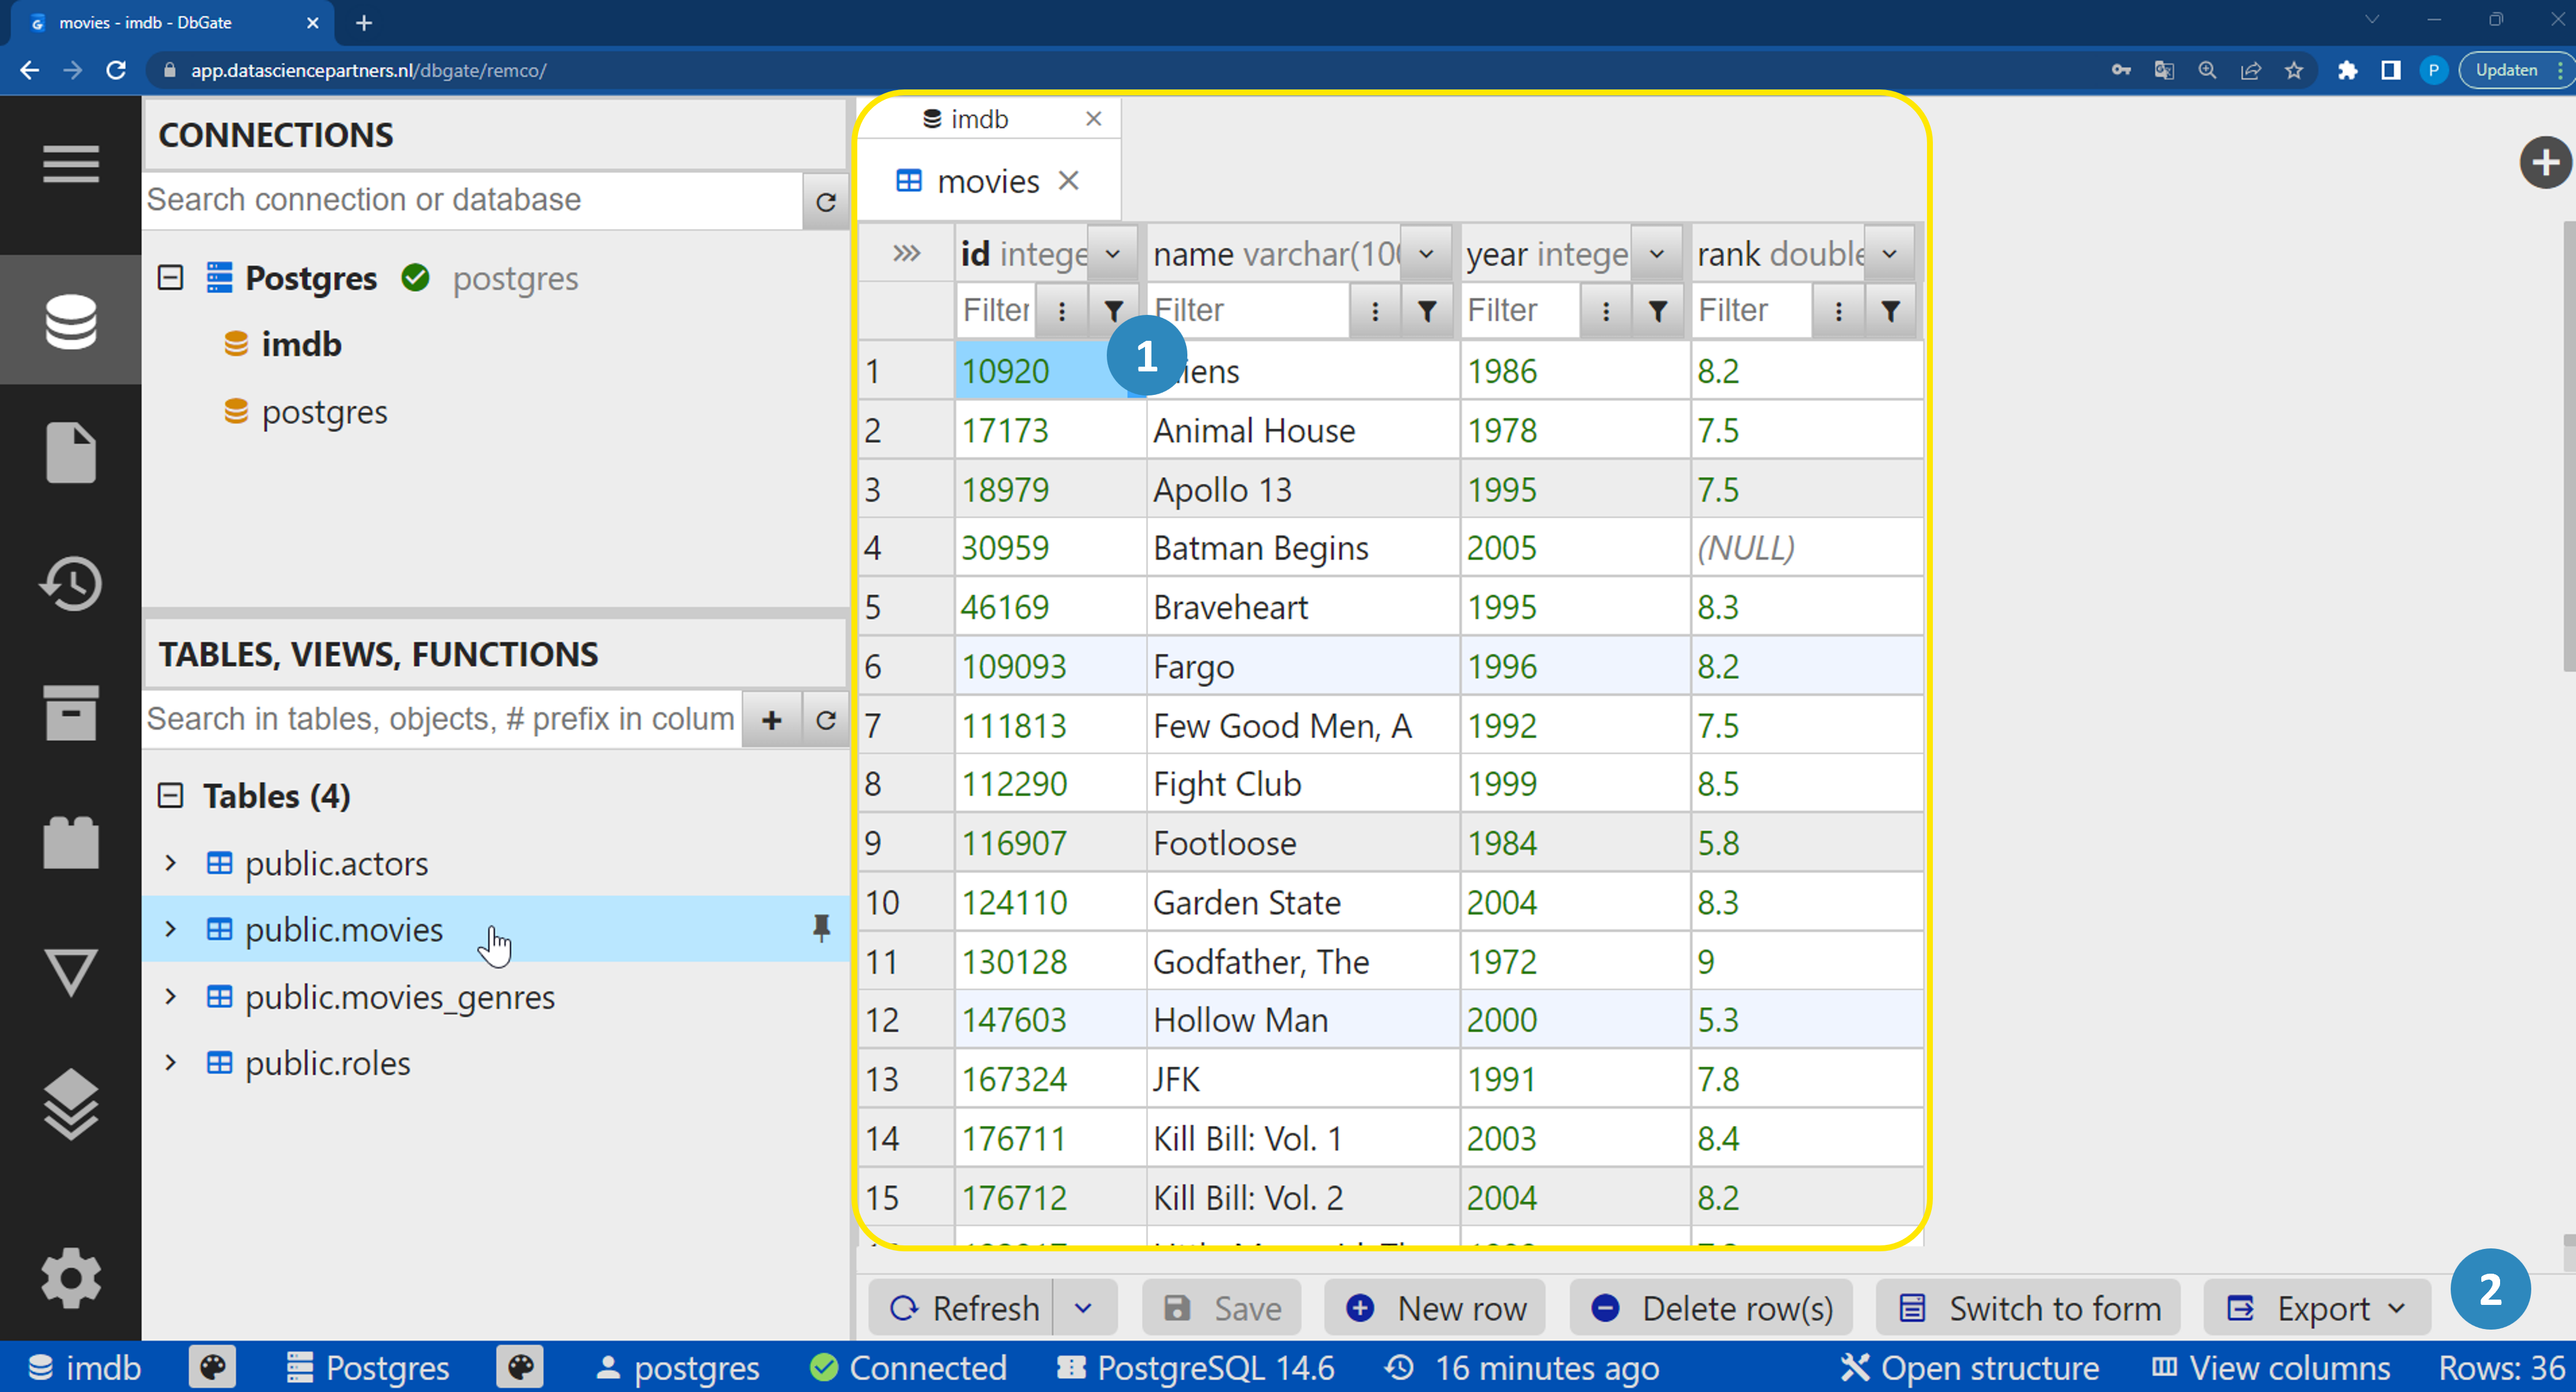Expand public.movies_genres table columns
This screenshot has height=1392, width=2576.
[171, 996]
